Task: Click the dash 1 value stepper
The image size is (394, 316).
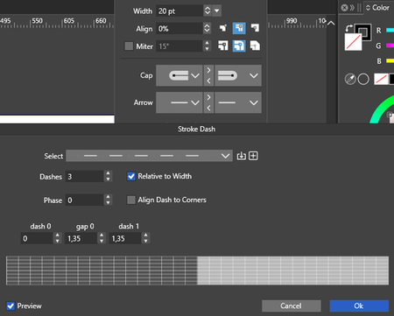Action: tap(145, 238)
